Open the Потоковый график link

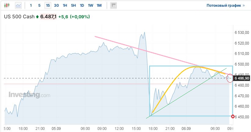(226, 5)
